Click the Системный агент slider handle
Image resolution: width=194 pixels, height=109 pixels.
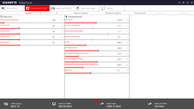(x=98, y=51)
